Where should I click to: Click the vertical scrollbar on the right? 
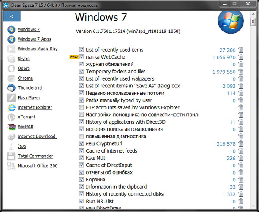coord(253,108)
